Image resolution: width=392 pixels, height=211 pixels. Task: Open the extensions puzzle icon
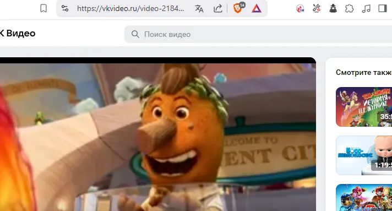pos(349,9)
